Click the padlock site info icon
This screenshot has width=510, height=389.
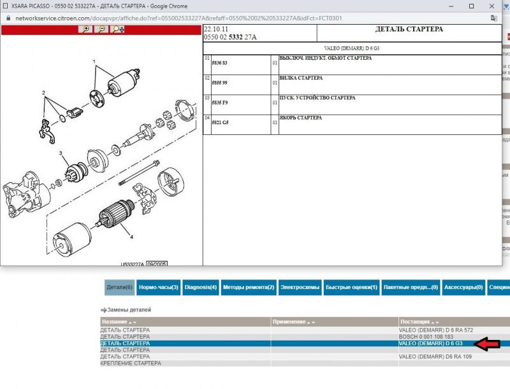coord(8,18)
